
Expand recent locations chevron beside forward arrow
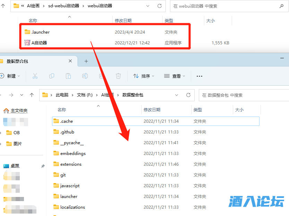(x=22, y=95)
